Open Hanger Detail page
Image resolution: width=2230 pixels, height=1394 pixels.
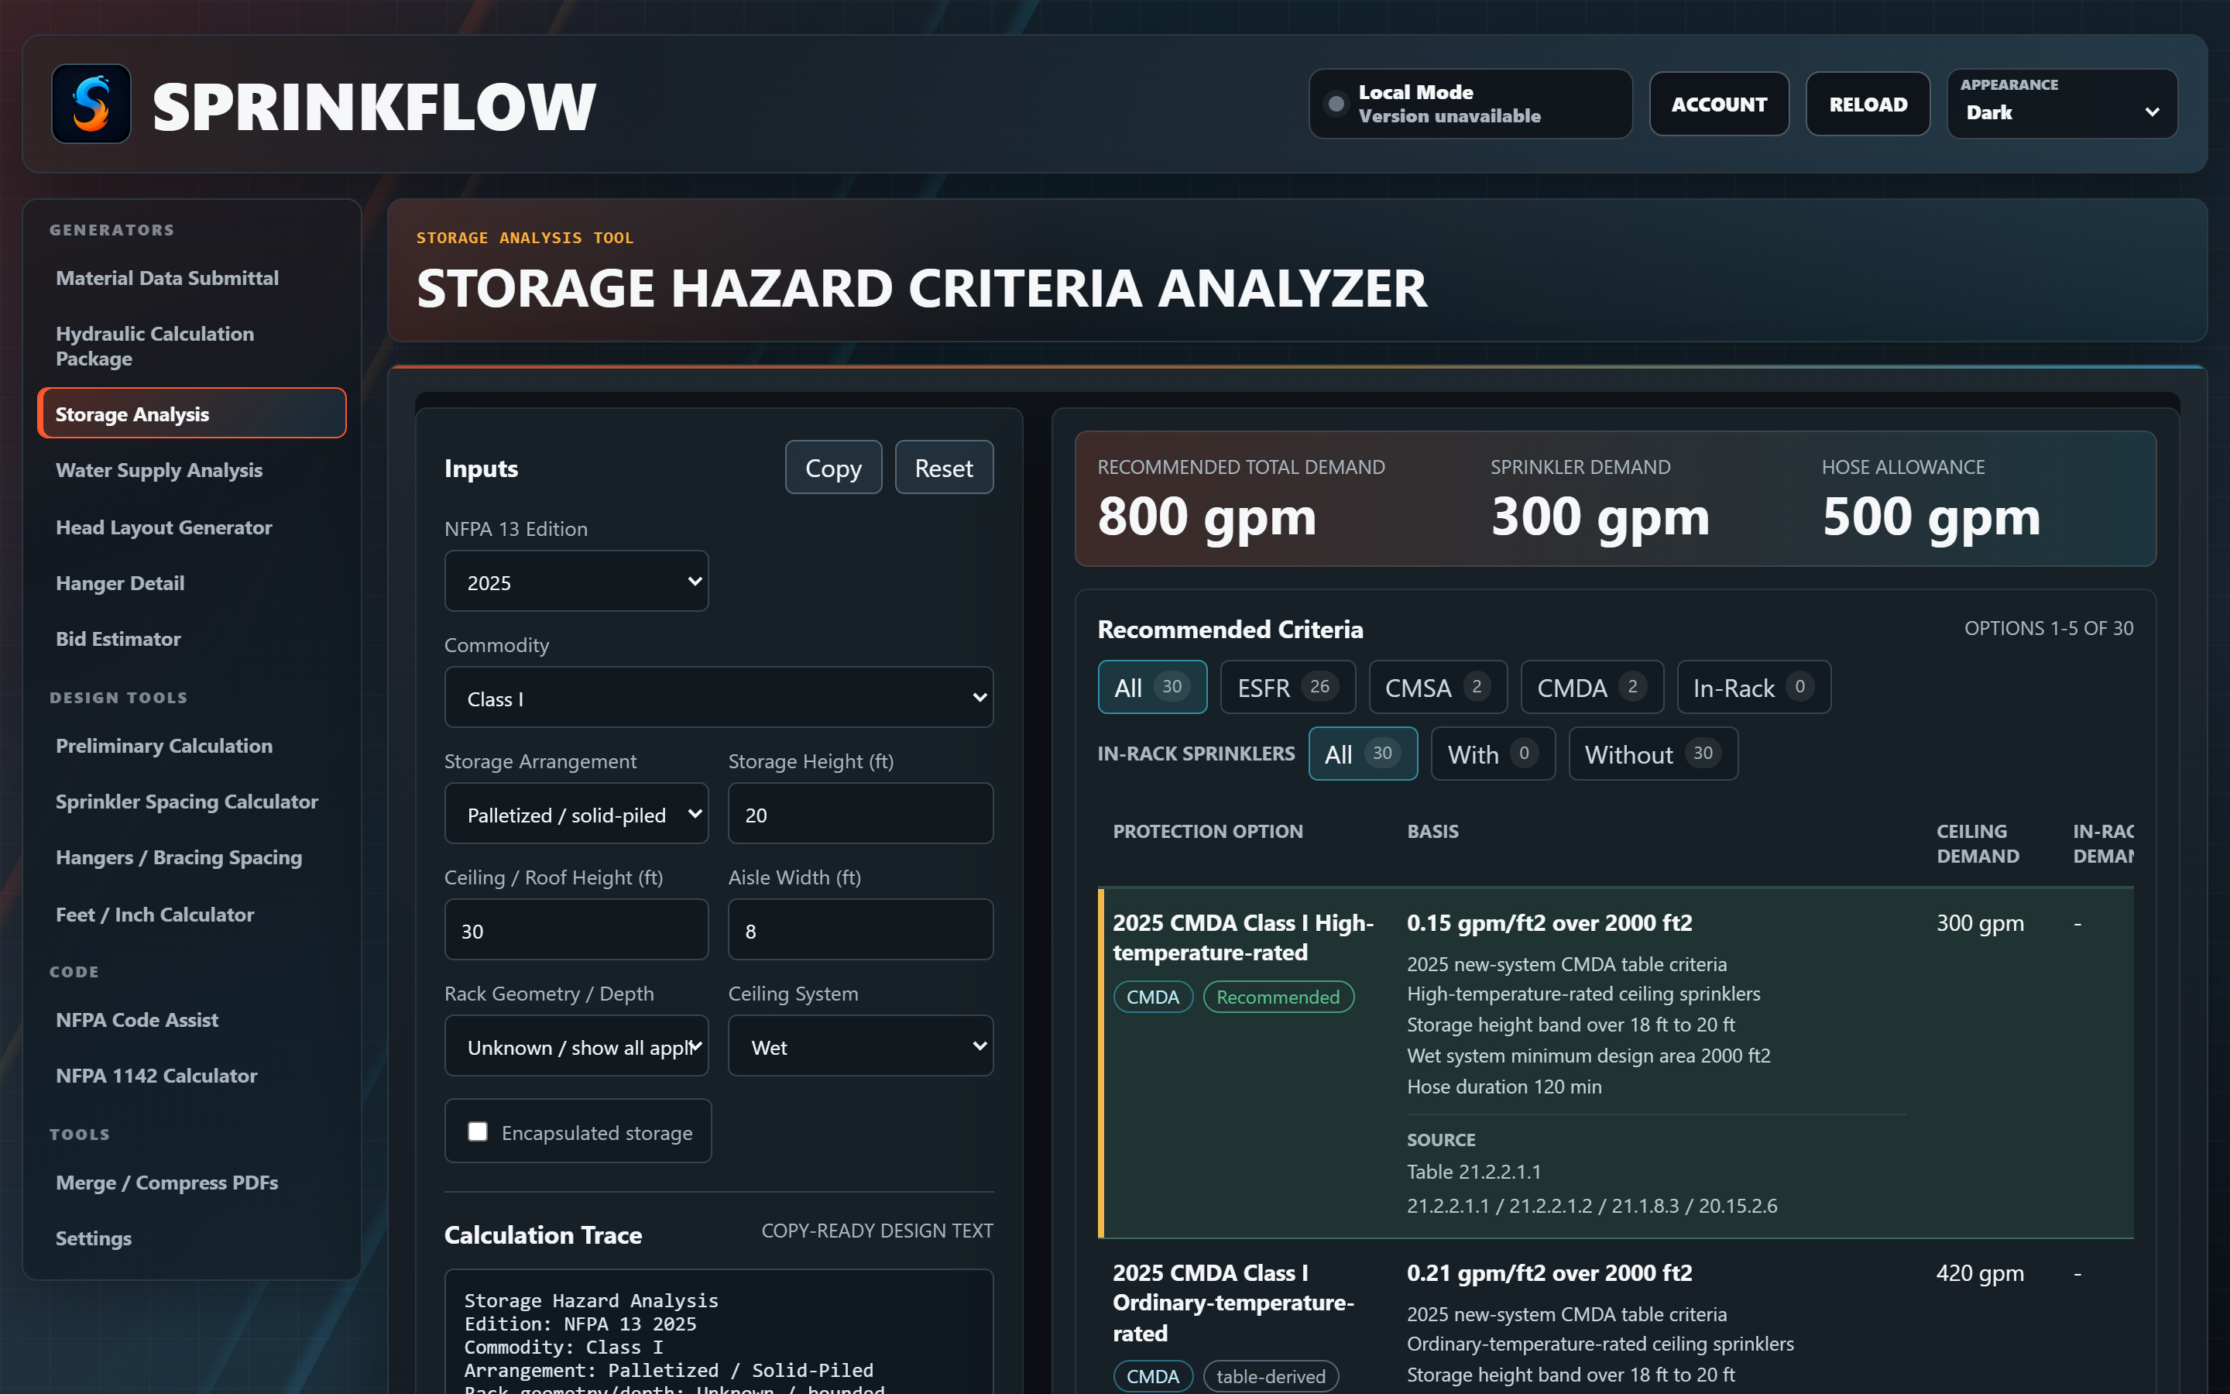point(192,582)
